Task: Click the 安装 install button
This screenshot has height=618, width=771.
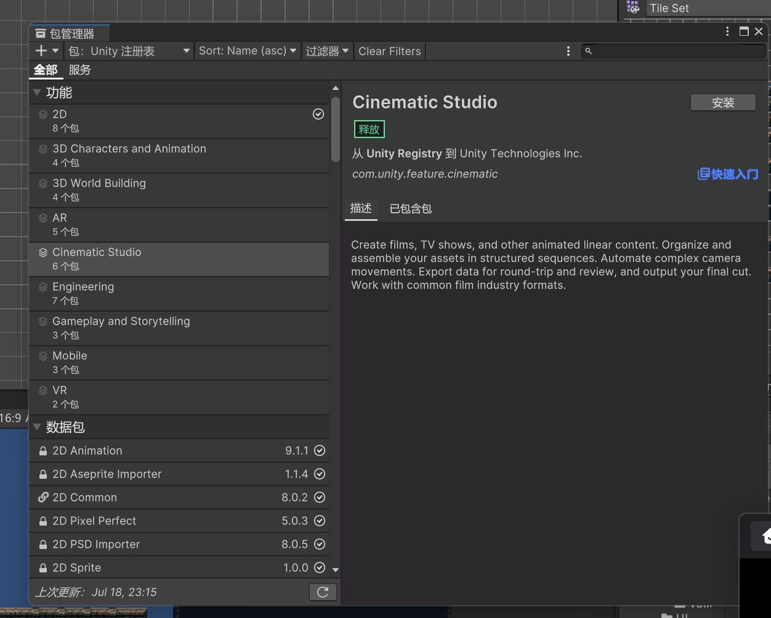Action: tap(723, 103)
